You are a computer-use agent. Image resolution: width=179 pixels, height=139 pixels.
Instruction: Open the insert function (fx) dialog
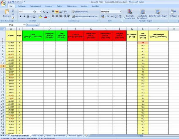(37, 25)
